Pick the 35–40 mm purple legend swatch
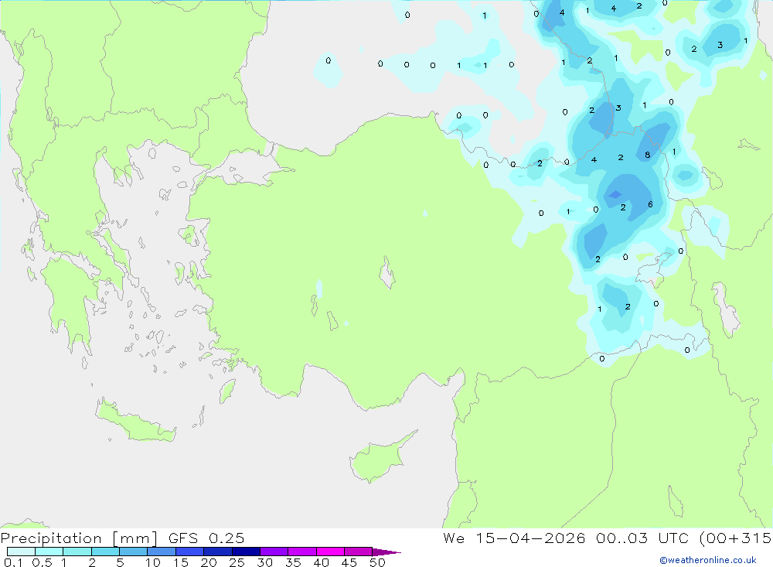The width and height of the screenshot is (773, 567). click(x=302, y=552)
